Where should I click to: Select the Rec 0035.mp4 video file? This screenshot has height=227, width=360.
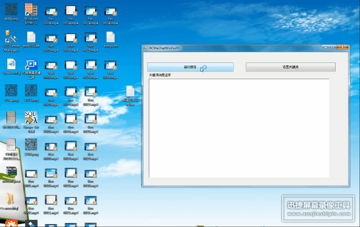coord(111,65)
